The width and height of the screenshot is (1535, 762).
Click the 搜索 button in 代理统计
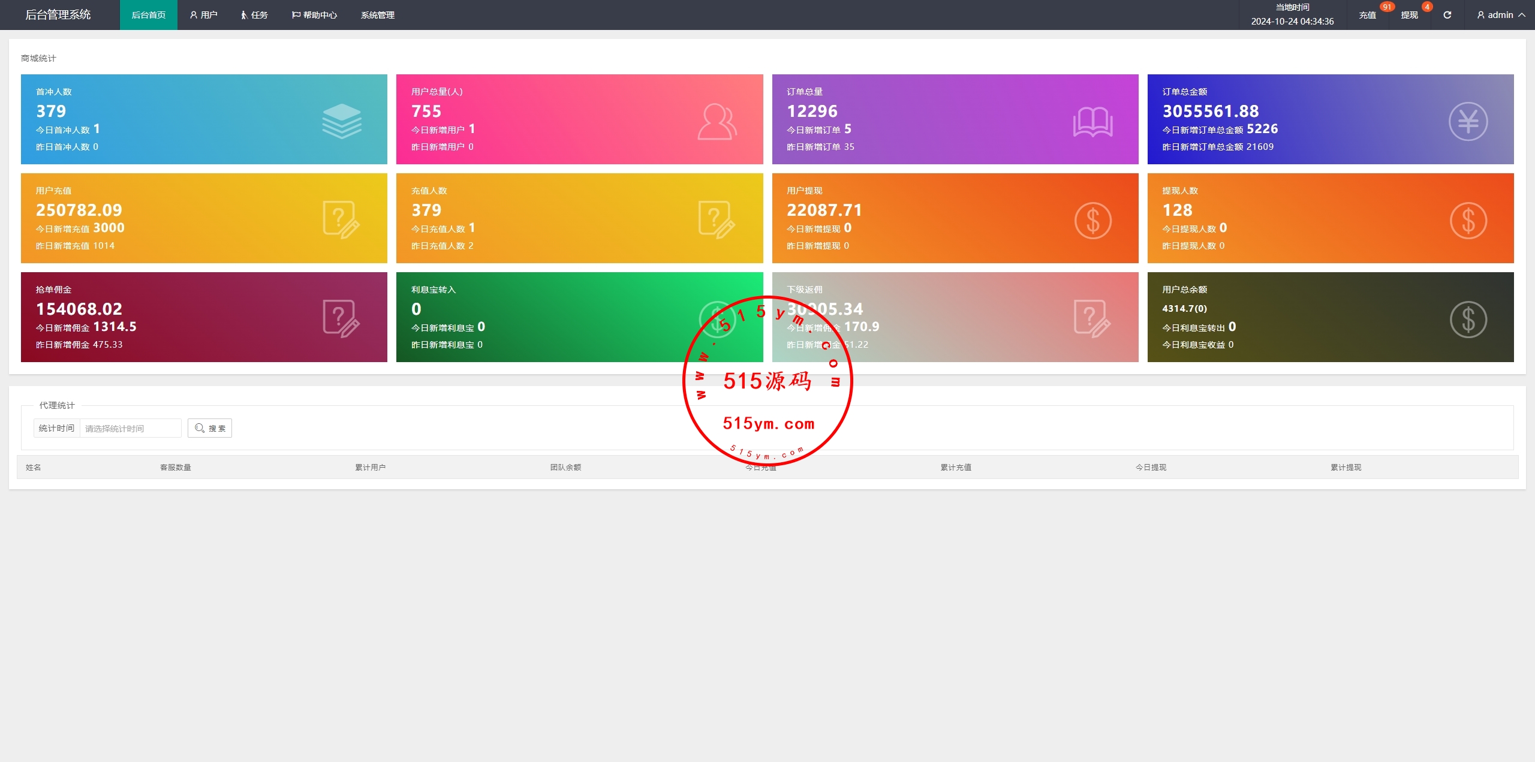click(x=210, y=428)
